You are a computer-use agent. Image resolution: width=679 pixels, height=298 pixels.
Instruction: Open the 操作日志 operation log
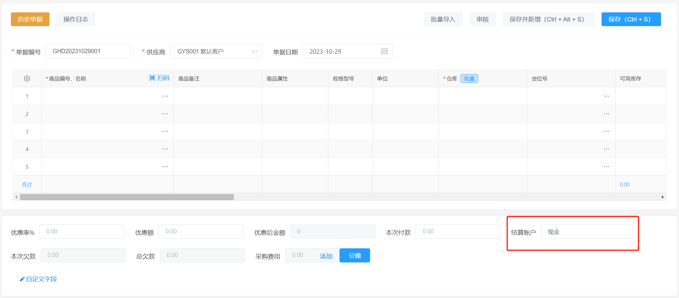pos(76,19)
